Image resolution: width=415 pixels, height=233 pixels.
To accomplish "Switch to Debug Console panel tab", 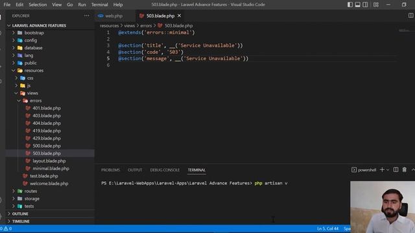I will [x=165, y=170].
